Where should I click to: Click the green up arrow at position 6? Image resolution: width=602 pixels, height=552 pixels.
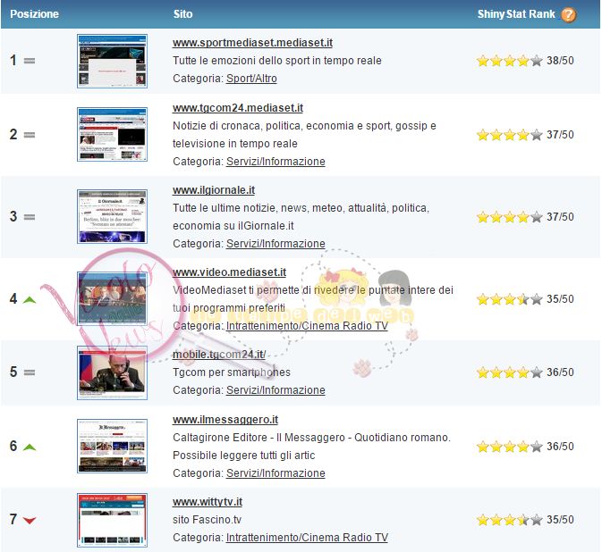click(30, 447)
